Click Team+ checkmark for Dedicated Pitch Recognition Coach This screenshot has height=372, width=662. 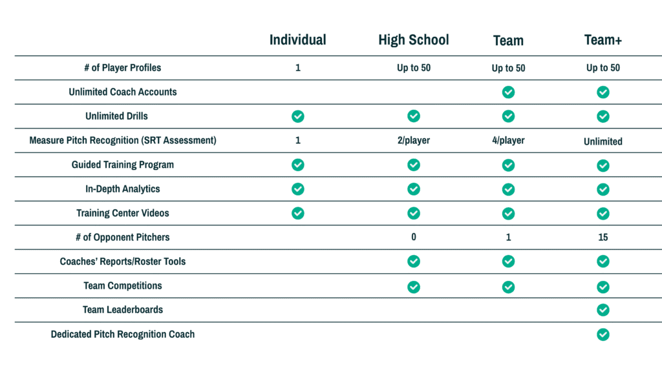click(x=603, y=335)
